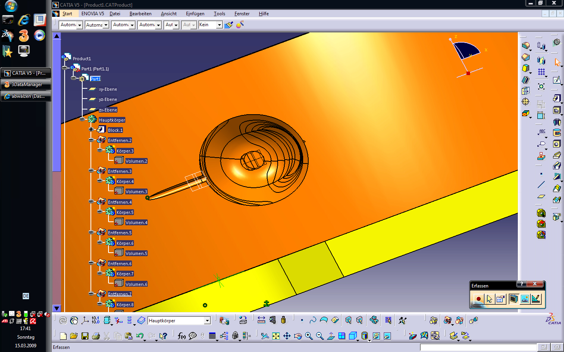Collapse the Hauptkörper tree node
Image resolution: width=564 pixels, height=352 pixels.
click(82, 119)
